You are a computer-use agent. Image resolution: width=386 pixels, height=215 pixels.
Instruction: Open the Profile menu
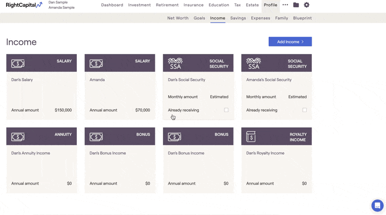click(271, 5)
